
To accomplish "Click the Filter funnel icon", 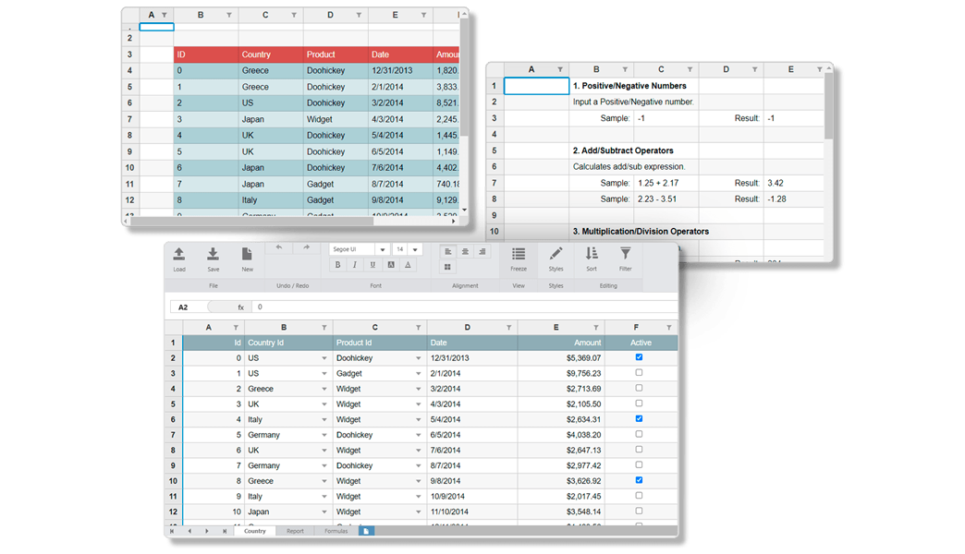I will [625, 254].
